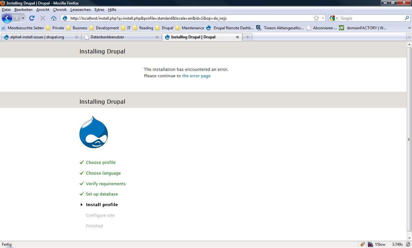Viewport: 412px width, 248px height.
Task: Open the Lesezeichen menu
Action: pos(80,10)
